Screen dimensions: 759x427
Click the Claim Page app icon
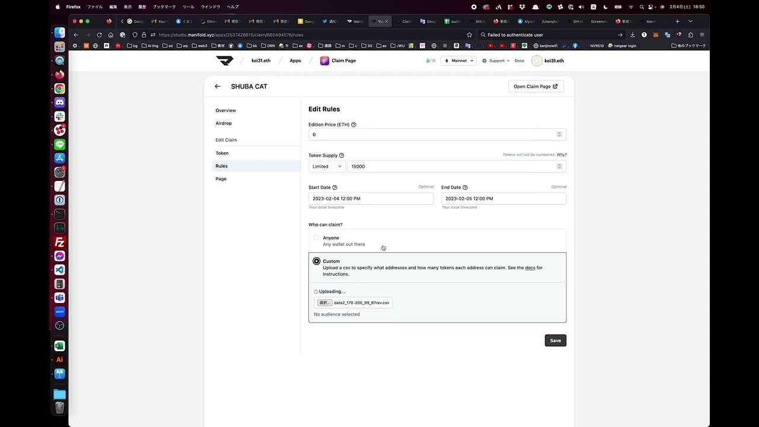[x=324, y=60]
